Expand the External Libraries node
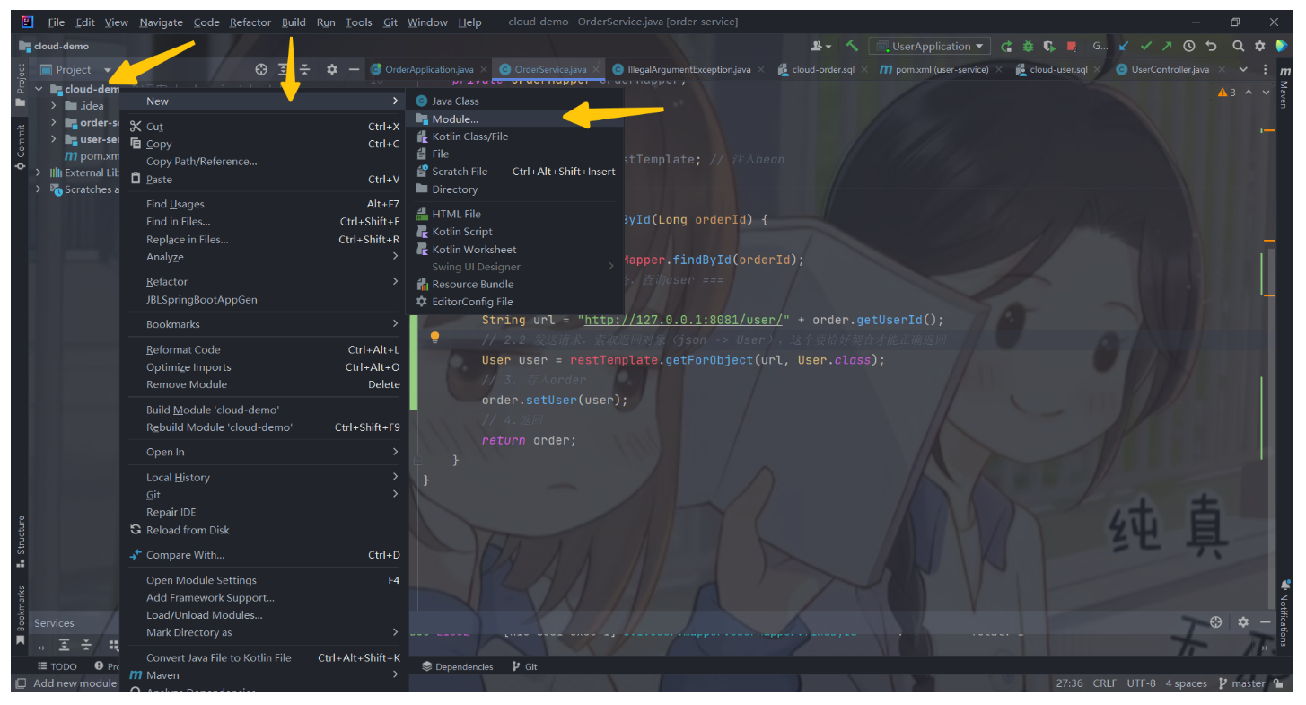Image resolution: width=1306 pixels, height=705 pixels. coord(39,172)
